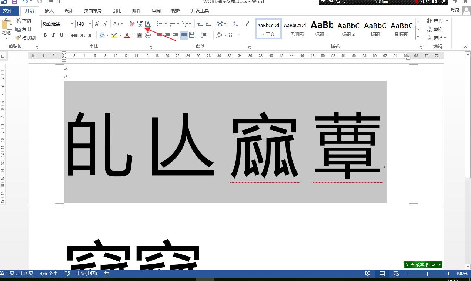Select the character border tool
This screenshot has height=281, width=471.
click(x=147, y=23)
